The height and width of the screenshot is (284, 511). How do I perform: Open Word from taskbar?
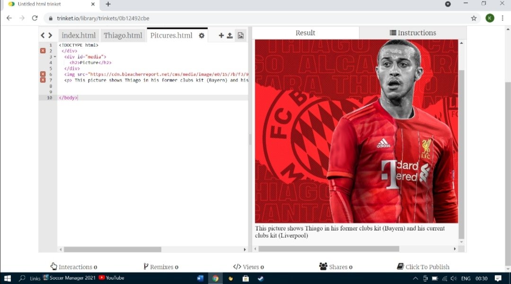point(200,278)
